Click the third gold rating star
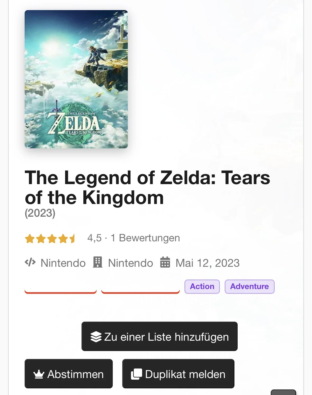 [52, 239]
